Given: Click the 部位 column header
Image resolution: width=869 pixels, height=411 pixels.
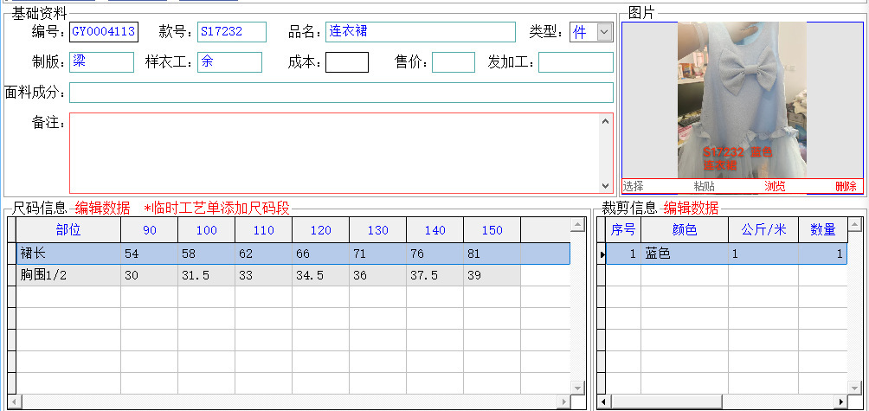Looking at the screenshot, I should (68, 230).
